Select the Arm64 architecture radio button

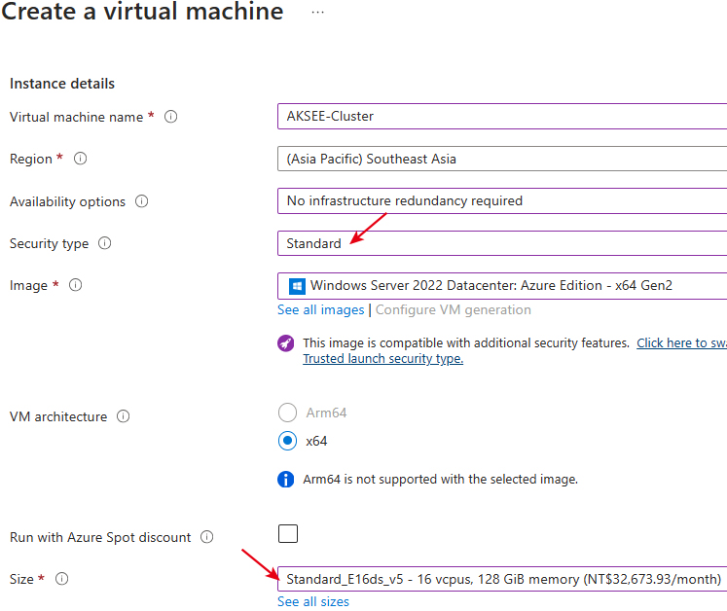coord(287,413)
